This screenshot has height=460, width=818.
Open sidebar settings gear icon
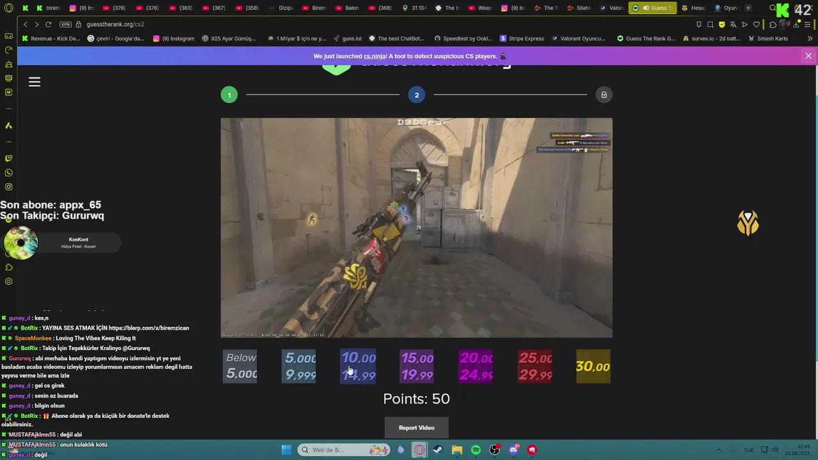pos(8,281)
